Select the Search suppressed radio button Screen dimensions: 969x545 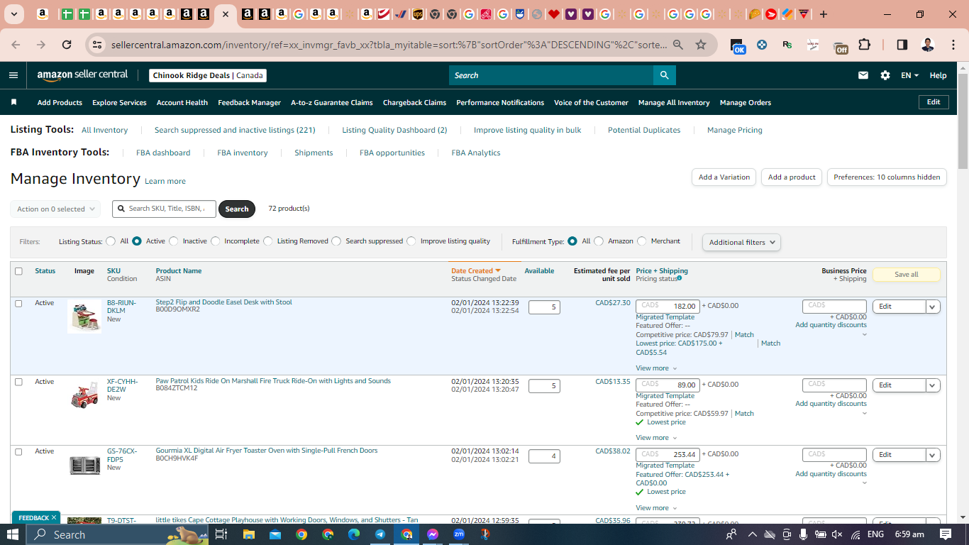336,241
